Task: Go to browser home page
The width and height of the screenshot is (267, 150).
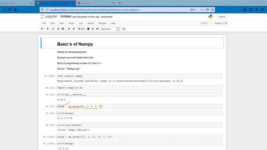Action: [15, 10]
